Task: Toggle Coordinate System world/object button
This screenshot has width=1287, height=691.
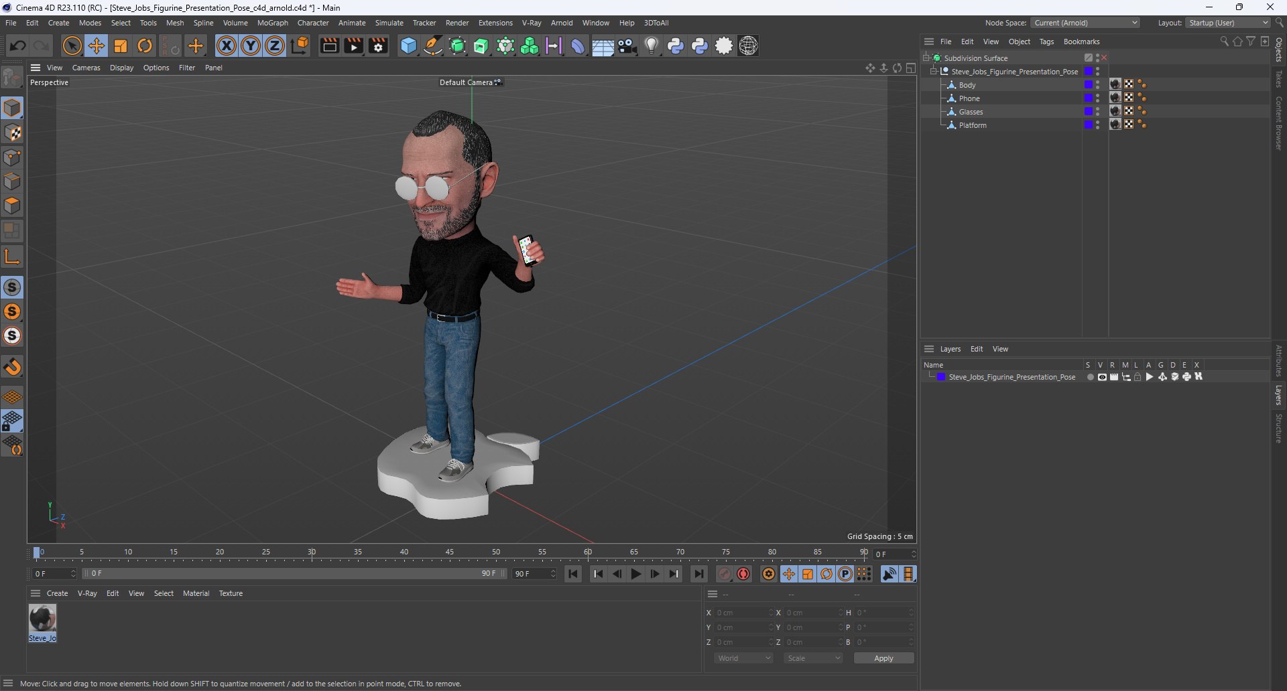Action: point(300,46)
